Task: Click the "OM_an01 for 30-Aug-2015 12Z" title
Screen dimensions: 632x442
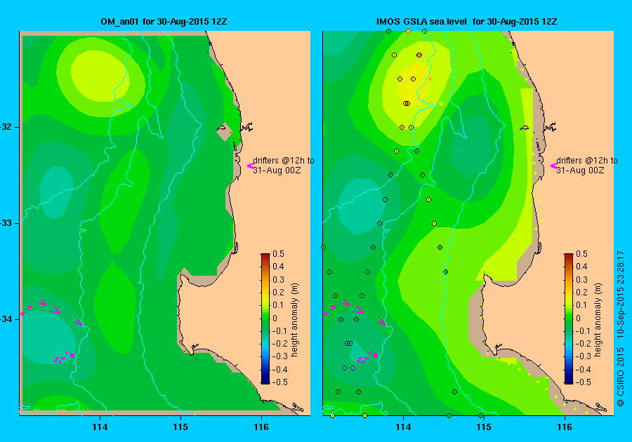Action: click(164, 22)
